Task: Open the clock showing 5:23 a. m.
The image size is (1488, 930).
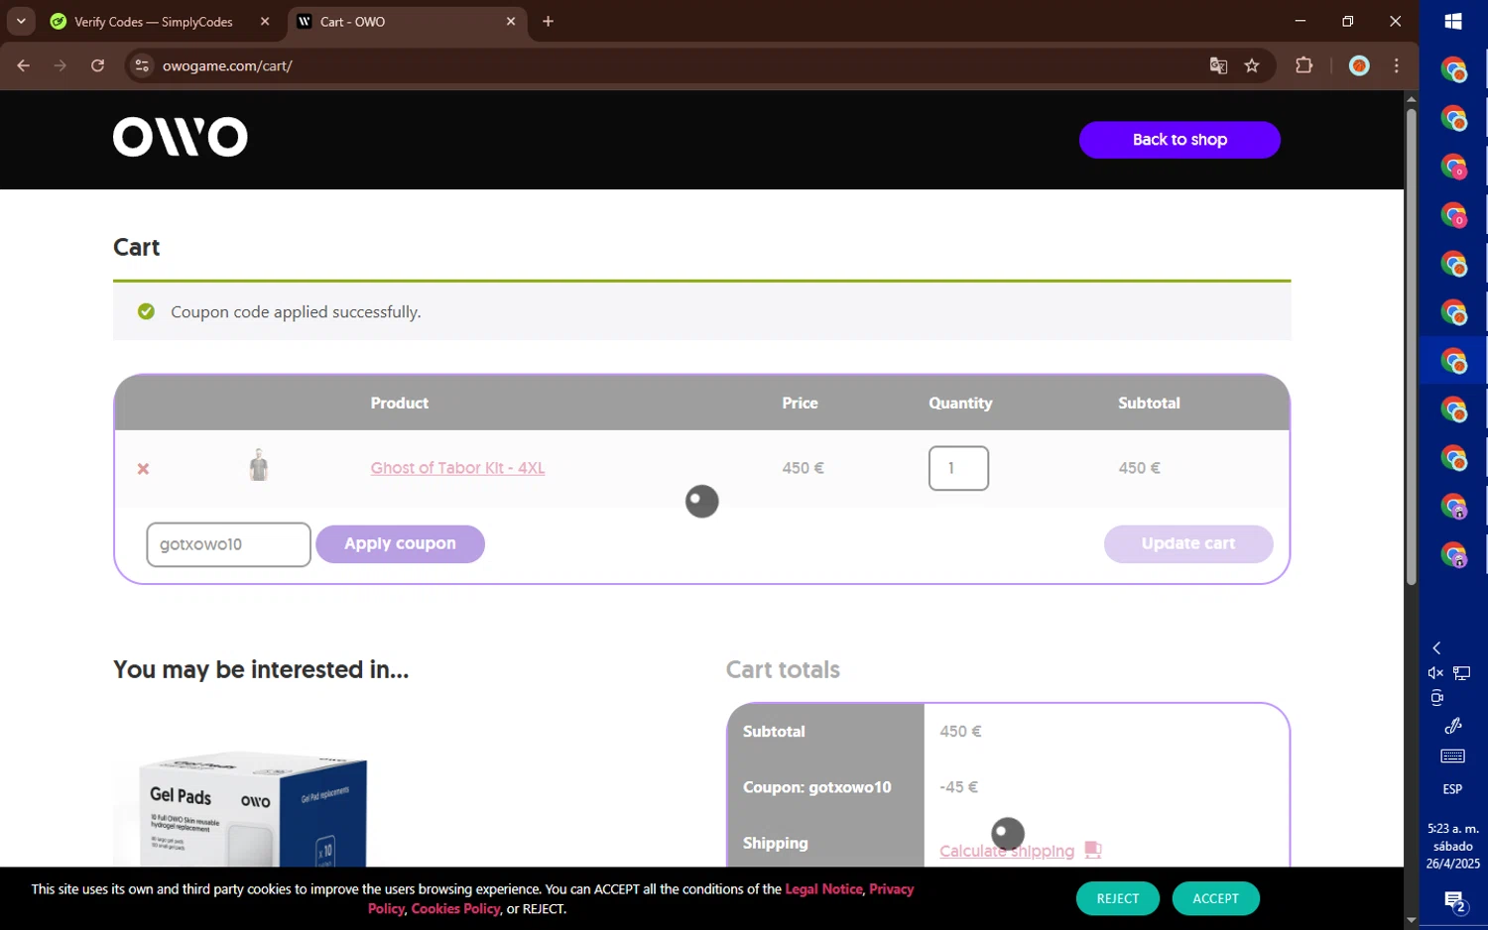Action: (1453, 846)
